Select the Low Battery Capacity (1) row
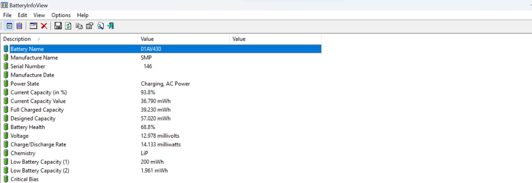The height and width of the screenshot is (183, 532). click(x=40, y=162)
